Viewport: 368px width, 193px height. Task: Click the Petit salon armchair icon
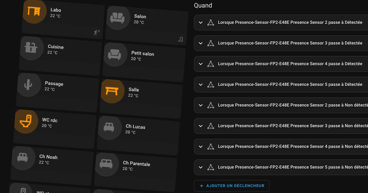115,54
